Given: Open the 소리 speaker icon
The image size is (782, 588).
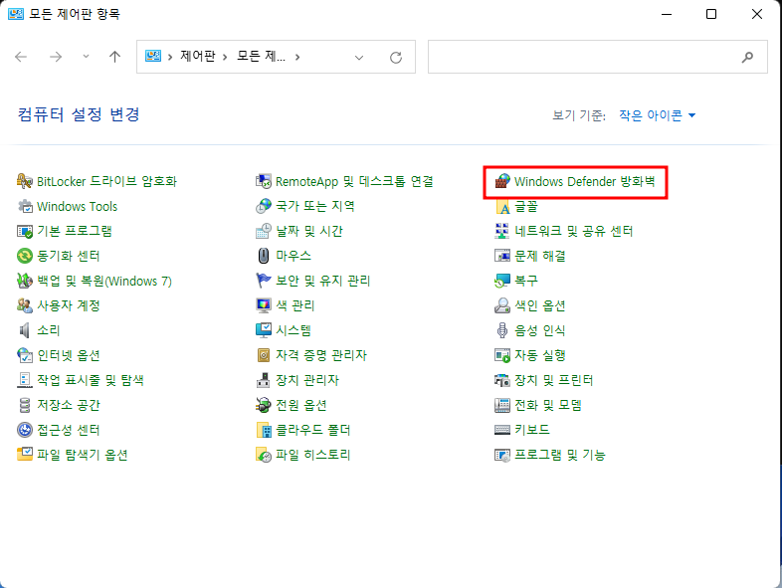Looking at the screenshot, I should click(25, 330).
